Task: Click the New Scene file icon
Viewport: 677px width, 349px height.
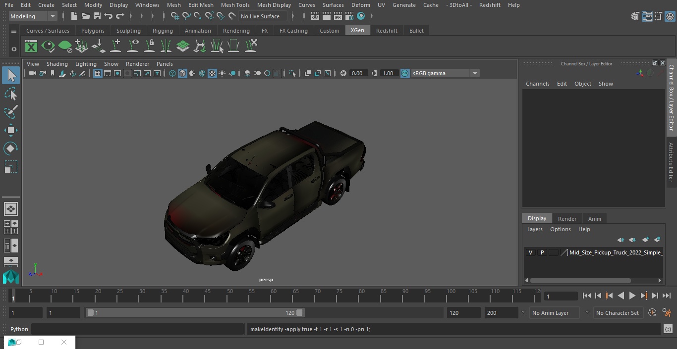Action: click(74, 16)
